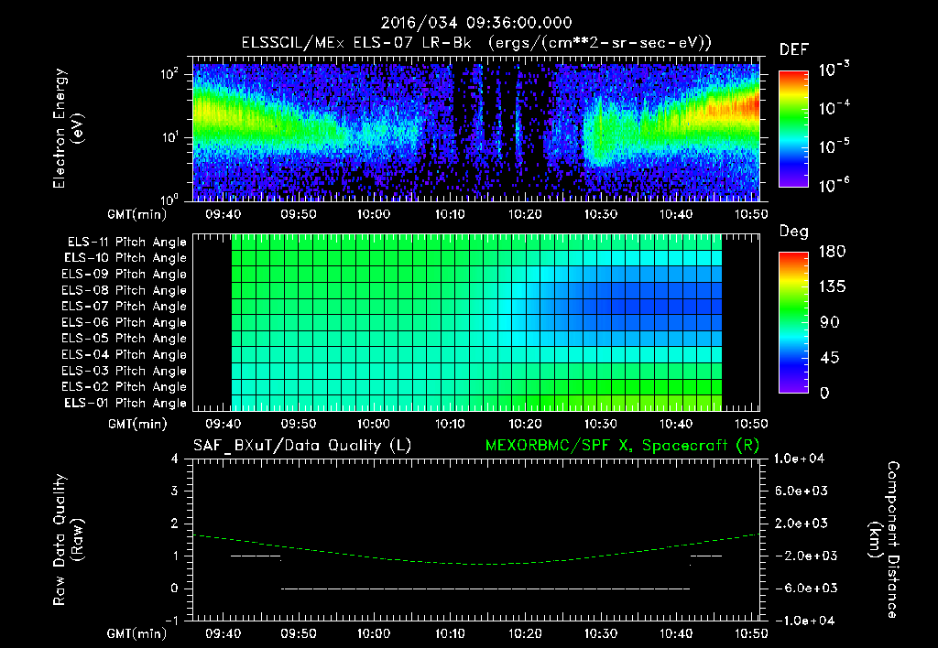Click the Deg color bar label
Viewport: 938px width, 648px height.
point(794,232)
